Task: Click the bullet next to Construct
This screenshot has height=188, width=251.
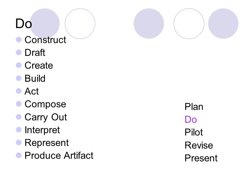Action: [19, 40]
